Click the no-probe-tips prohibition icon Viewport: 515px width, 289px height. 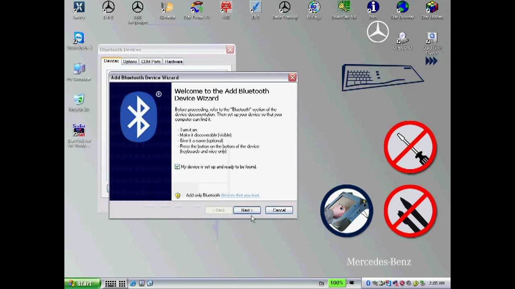click(410, 211)
